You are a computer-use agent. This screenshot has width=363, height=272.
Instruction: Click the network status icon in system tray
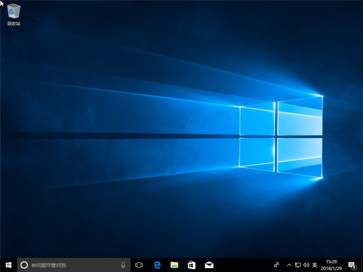pyautogui.click(x=298, y=265)
